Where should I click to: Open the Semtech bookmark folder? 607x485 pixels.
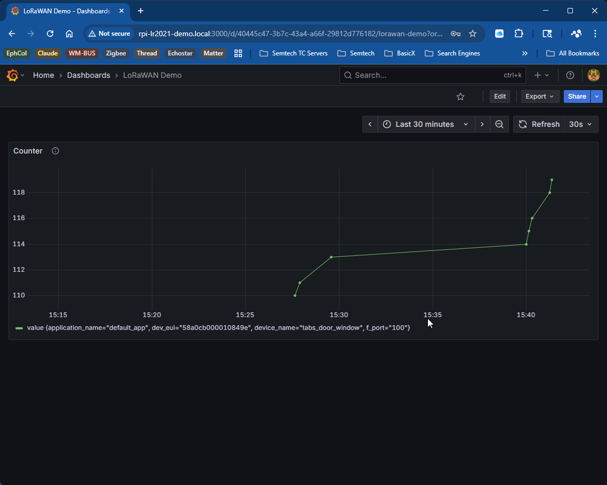356,53
